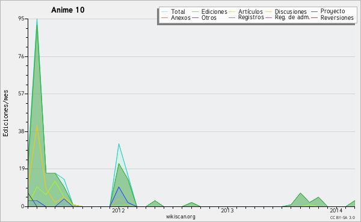Click the chart title Anime 10
361x222 pixels.
[67, 10]
